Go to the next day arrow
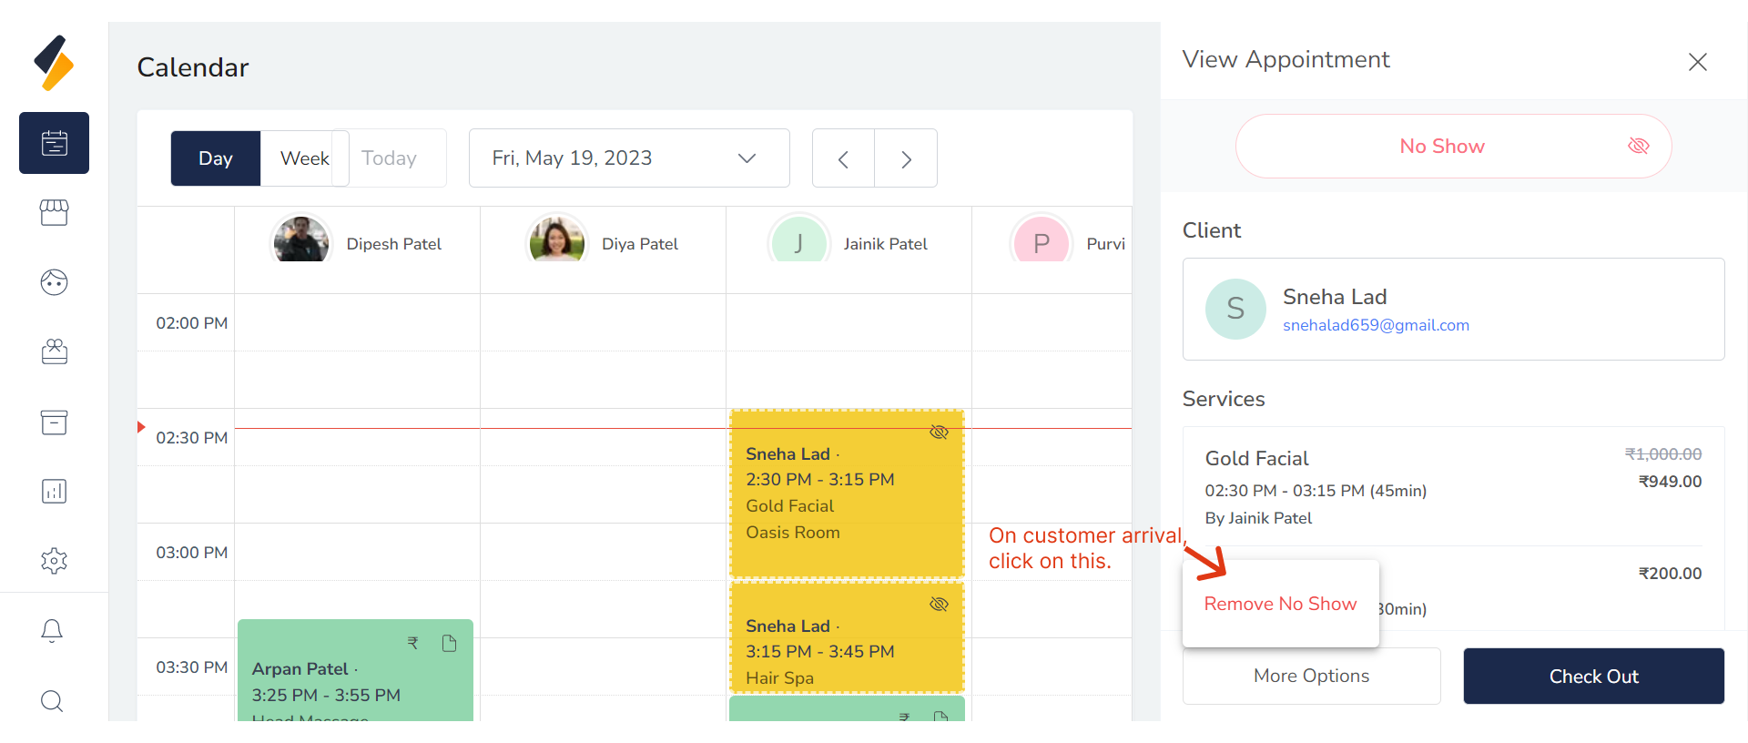 [x=906, y=159]
